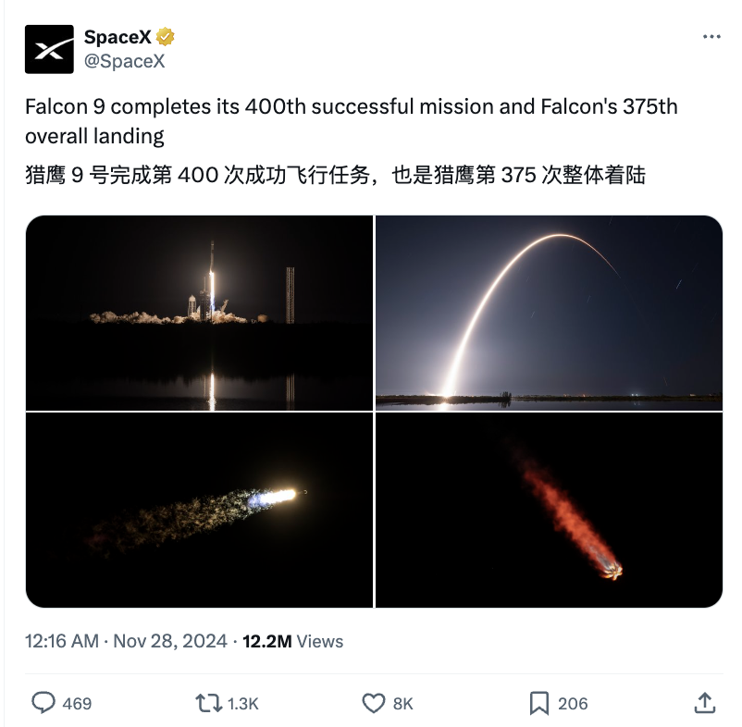Click the 8K likes count

coord(402,704)
